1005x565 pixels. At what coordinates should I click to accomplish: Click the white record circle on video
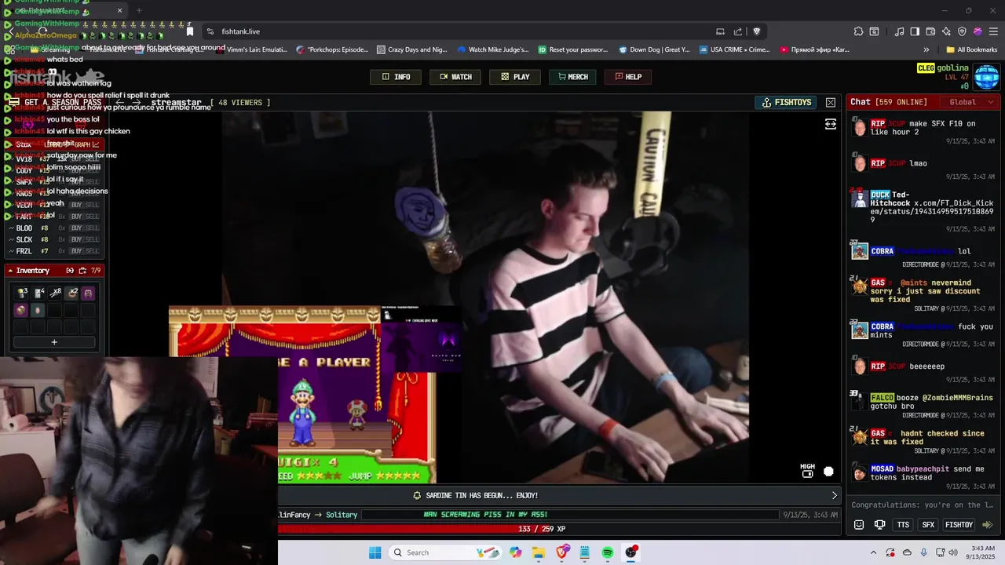point(828,471)
